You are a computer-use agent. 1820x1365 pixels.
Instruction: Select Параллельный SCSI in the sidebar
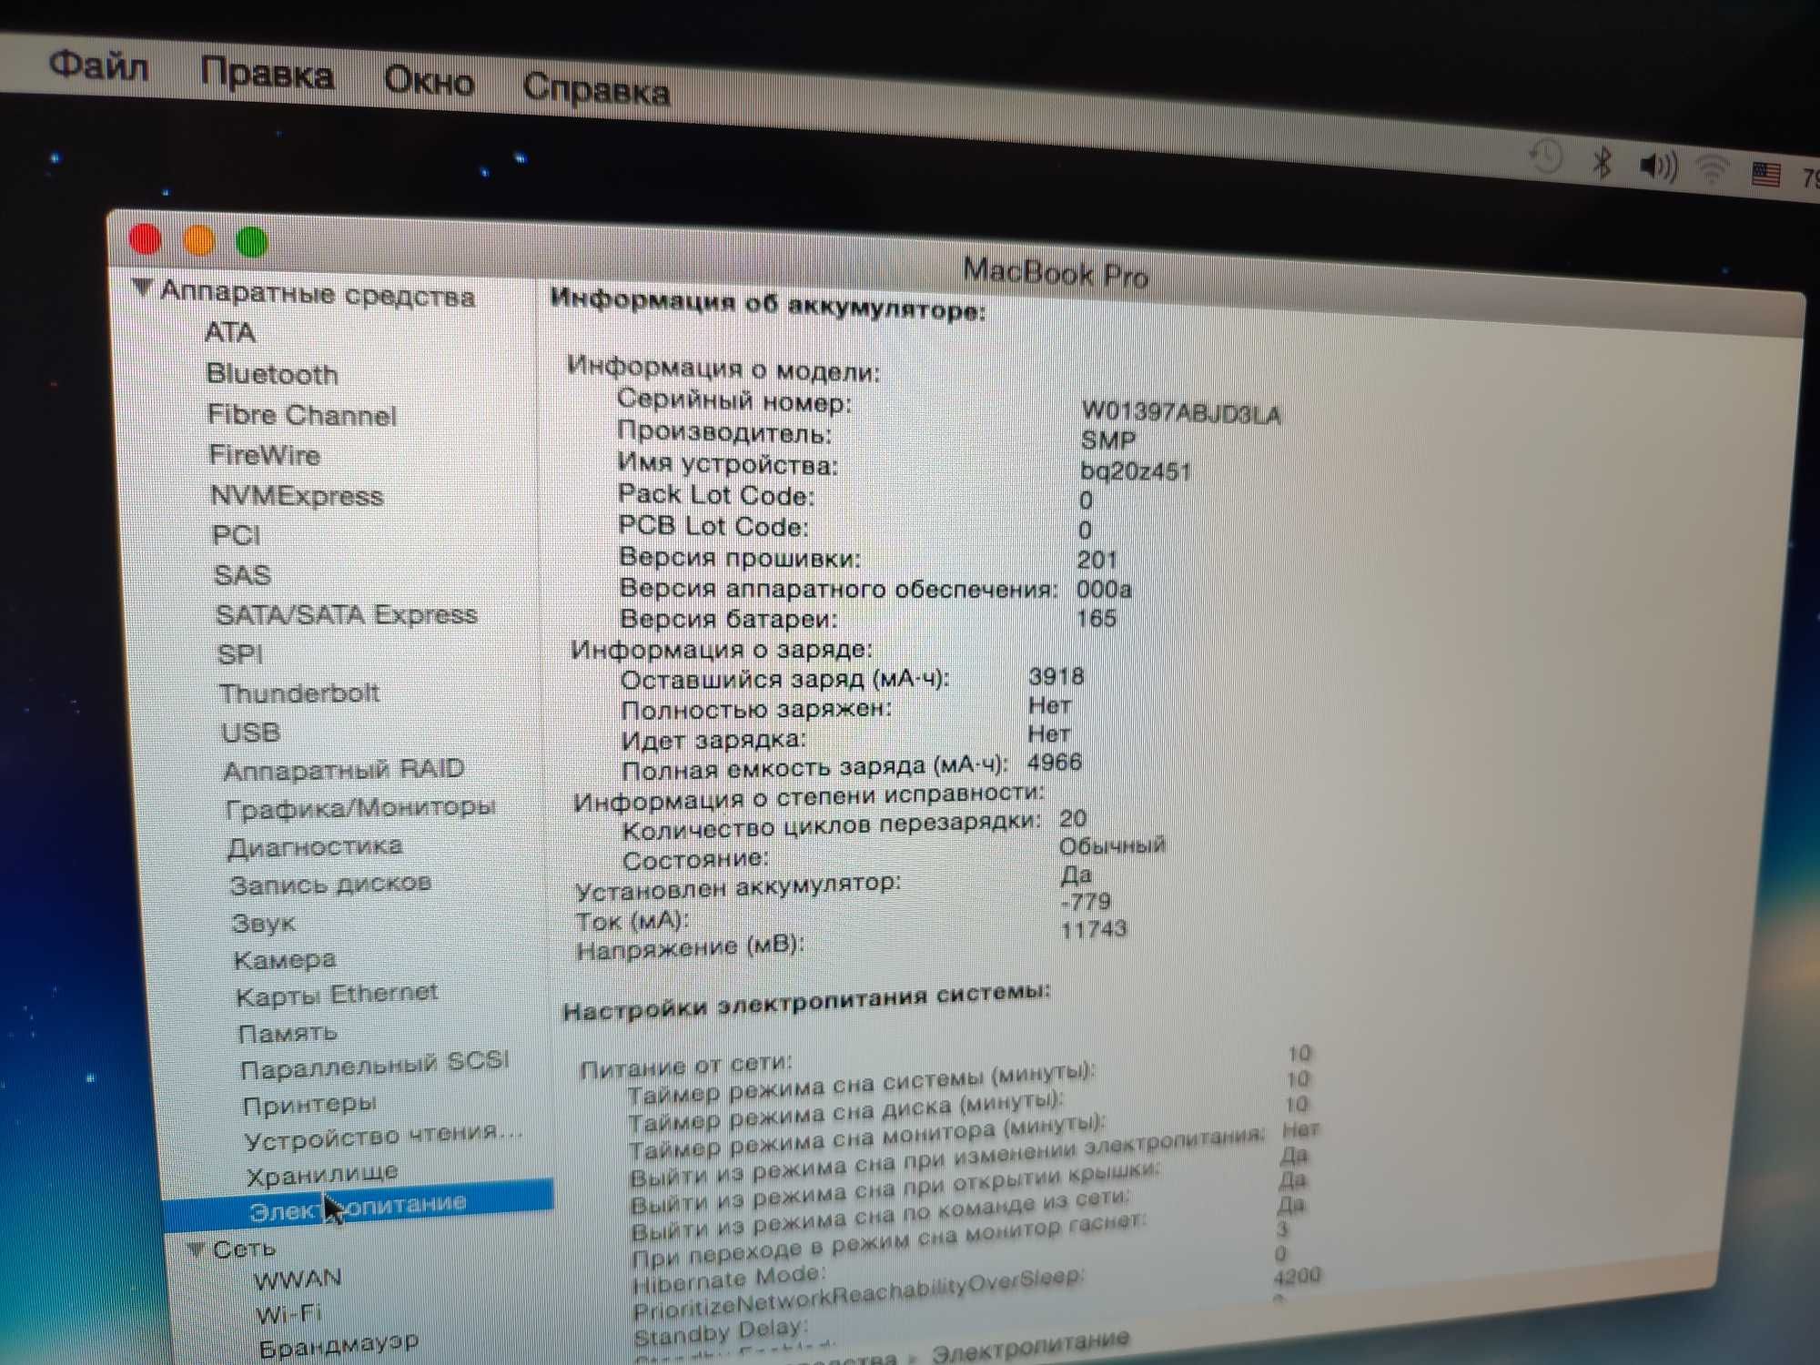[375, 1066]
